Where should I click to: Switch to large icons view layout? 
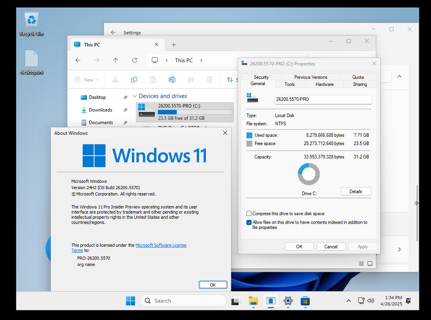point(370,264)
